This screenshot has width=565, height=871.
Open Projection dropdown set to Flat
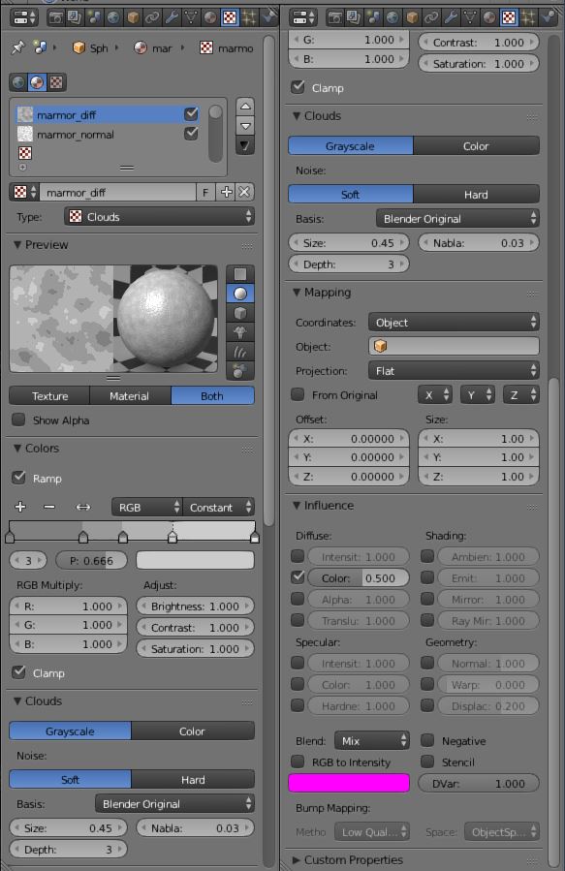pos(454,370)
